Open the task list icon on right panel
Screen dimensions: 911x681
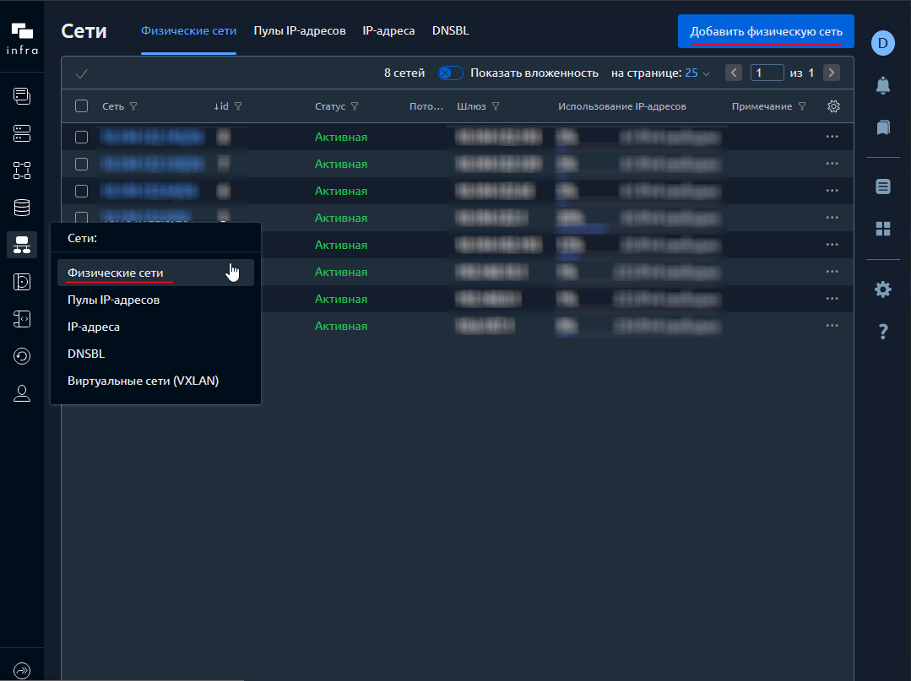click(882, 186)
